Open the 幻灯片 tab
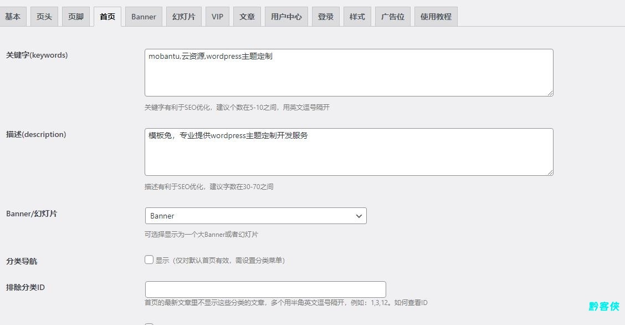This screenshot has width=625, height=325. pyautogui.click(x=183, y=17)
